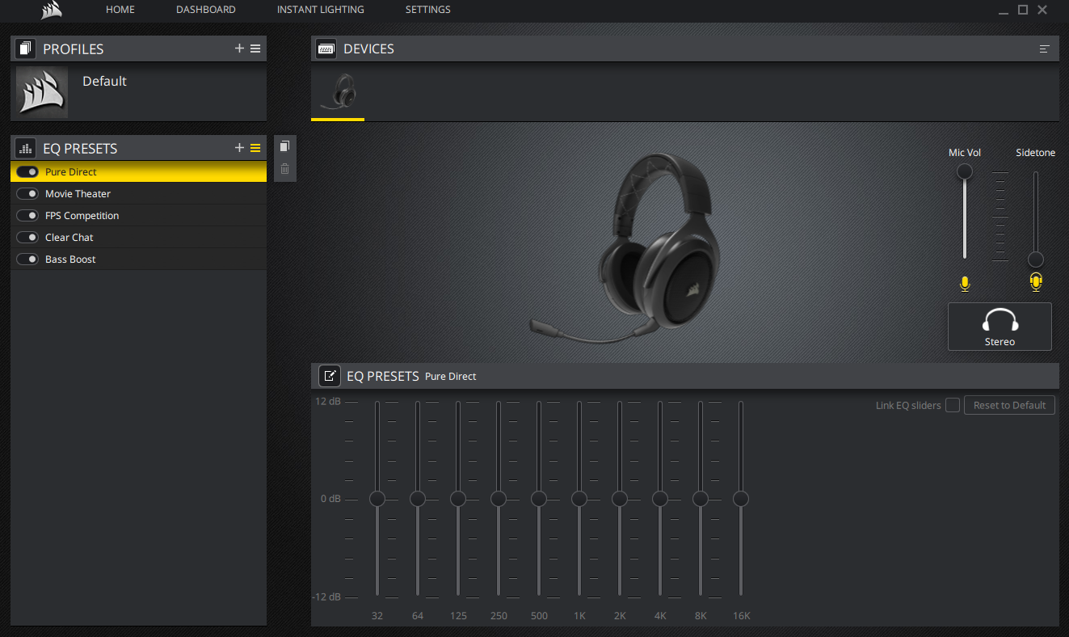Click the Stereo audio mode button
Image resolution: width=1069 pixels, height=637 pixels.
click(x=1000, y=327)
